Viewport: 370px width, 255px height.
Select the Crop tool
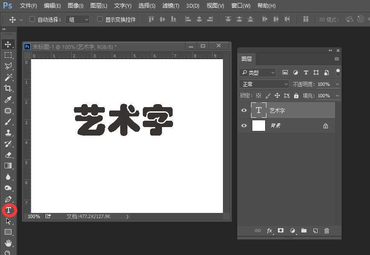pyautogui.click(x=9, y=88)
